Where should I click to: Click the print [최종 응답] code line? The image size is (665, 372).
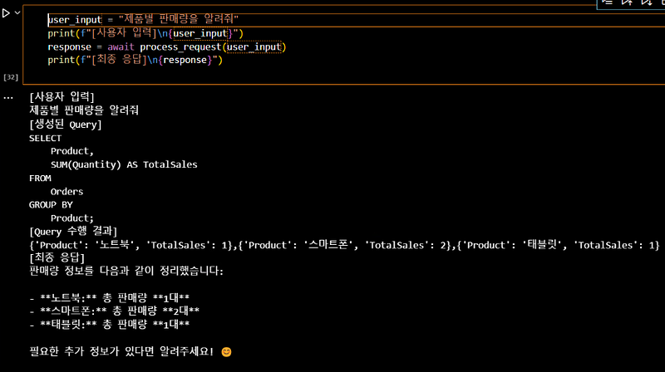click(x=135, y=60)
